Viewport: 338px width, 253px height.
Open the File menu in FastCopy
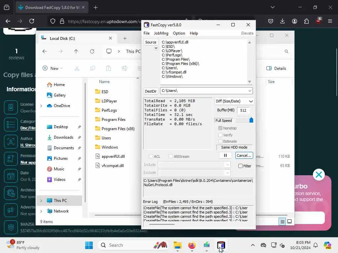click(x=146, y=33)
